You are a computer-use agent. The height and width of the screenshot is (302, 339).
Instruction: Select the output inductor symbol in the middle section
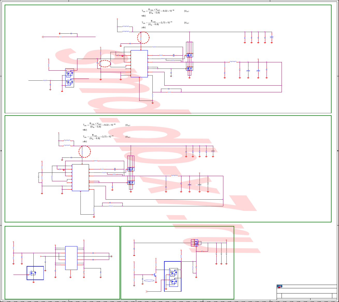pos(174,176)
